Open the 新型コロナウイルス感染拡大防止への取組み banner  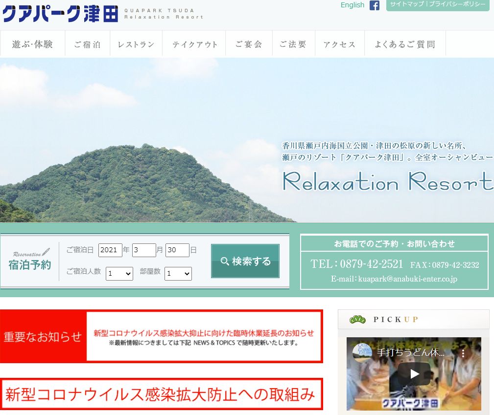click(161, 394)
